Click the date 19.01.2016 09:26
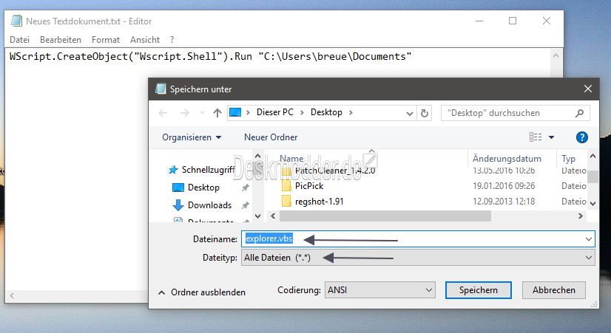 504,186
